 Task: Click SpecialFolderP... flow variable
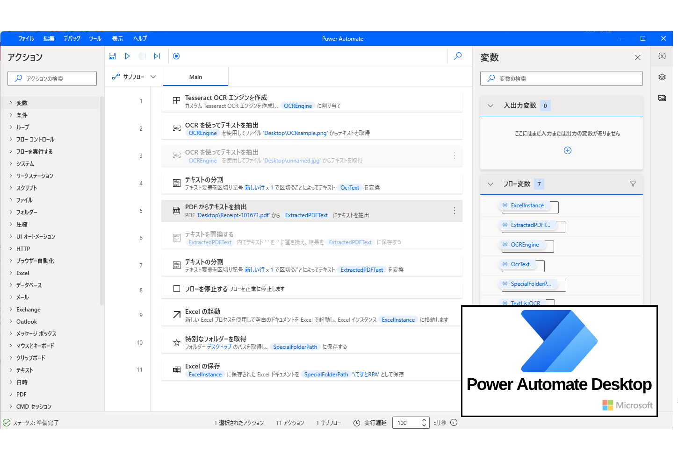coord(528,284)
